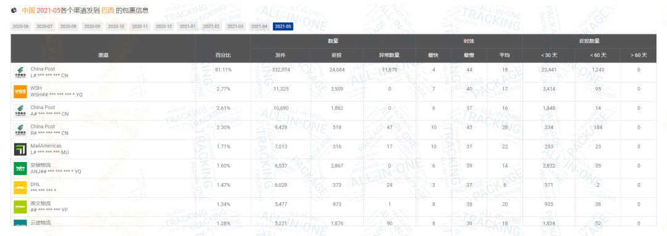Select the 2021-01 month tab
Image resolution: width=667 pixels, height=236 pixels.
pyautogui.click(x=188, y=26)
